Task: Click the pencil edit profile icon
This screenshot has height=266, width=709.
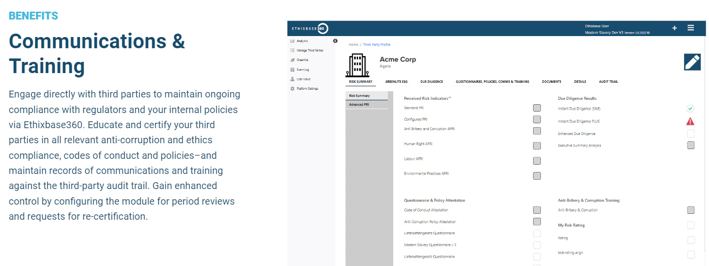Action: coord(692,62)
